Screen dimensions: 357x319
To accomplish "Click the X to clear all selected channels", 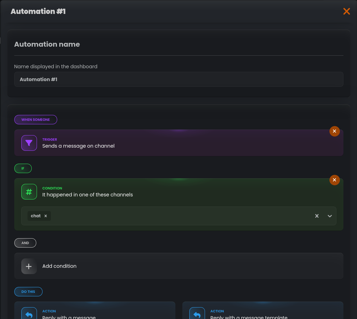I will (x=317, y=216).
